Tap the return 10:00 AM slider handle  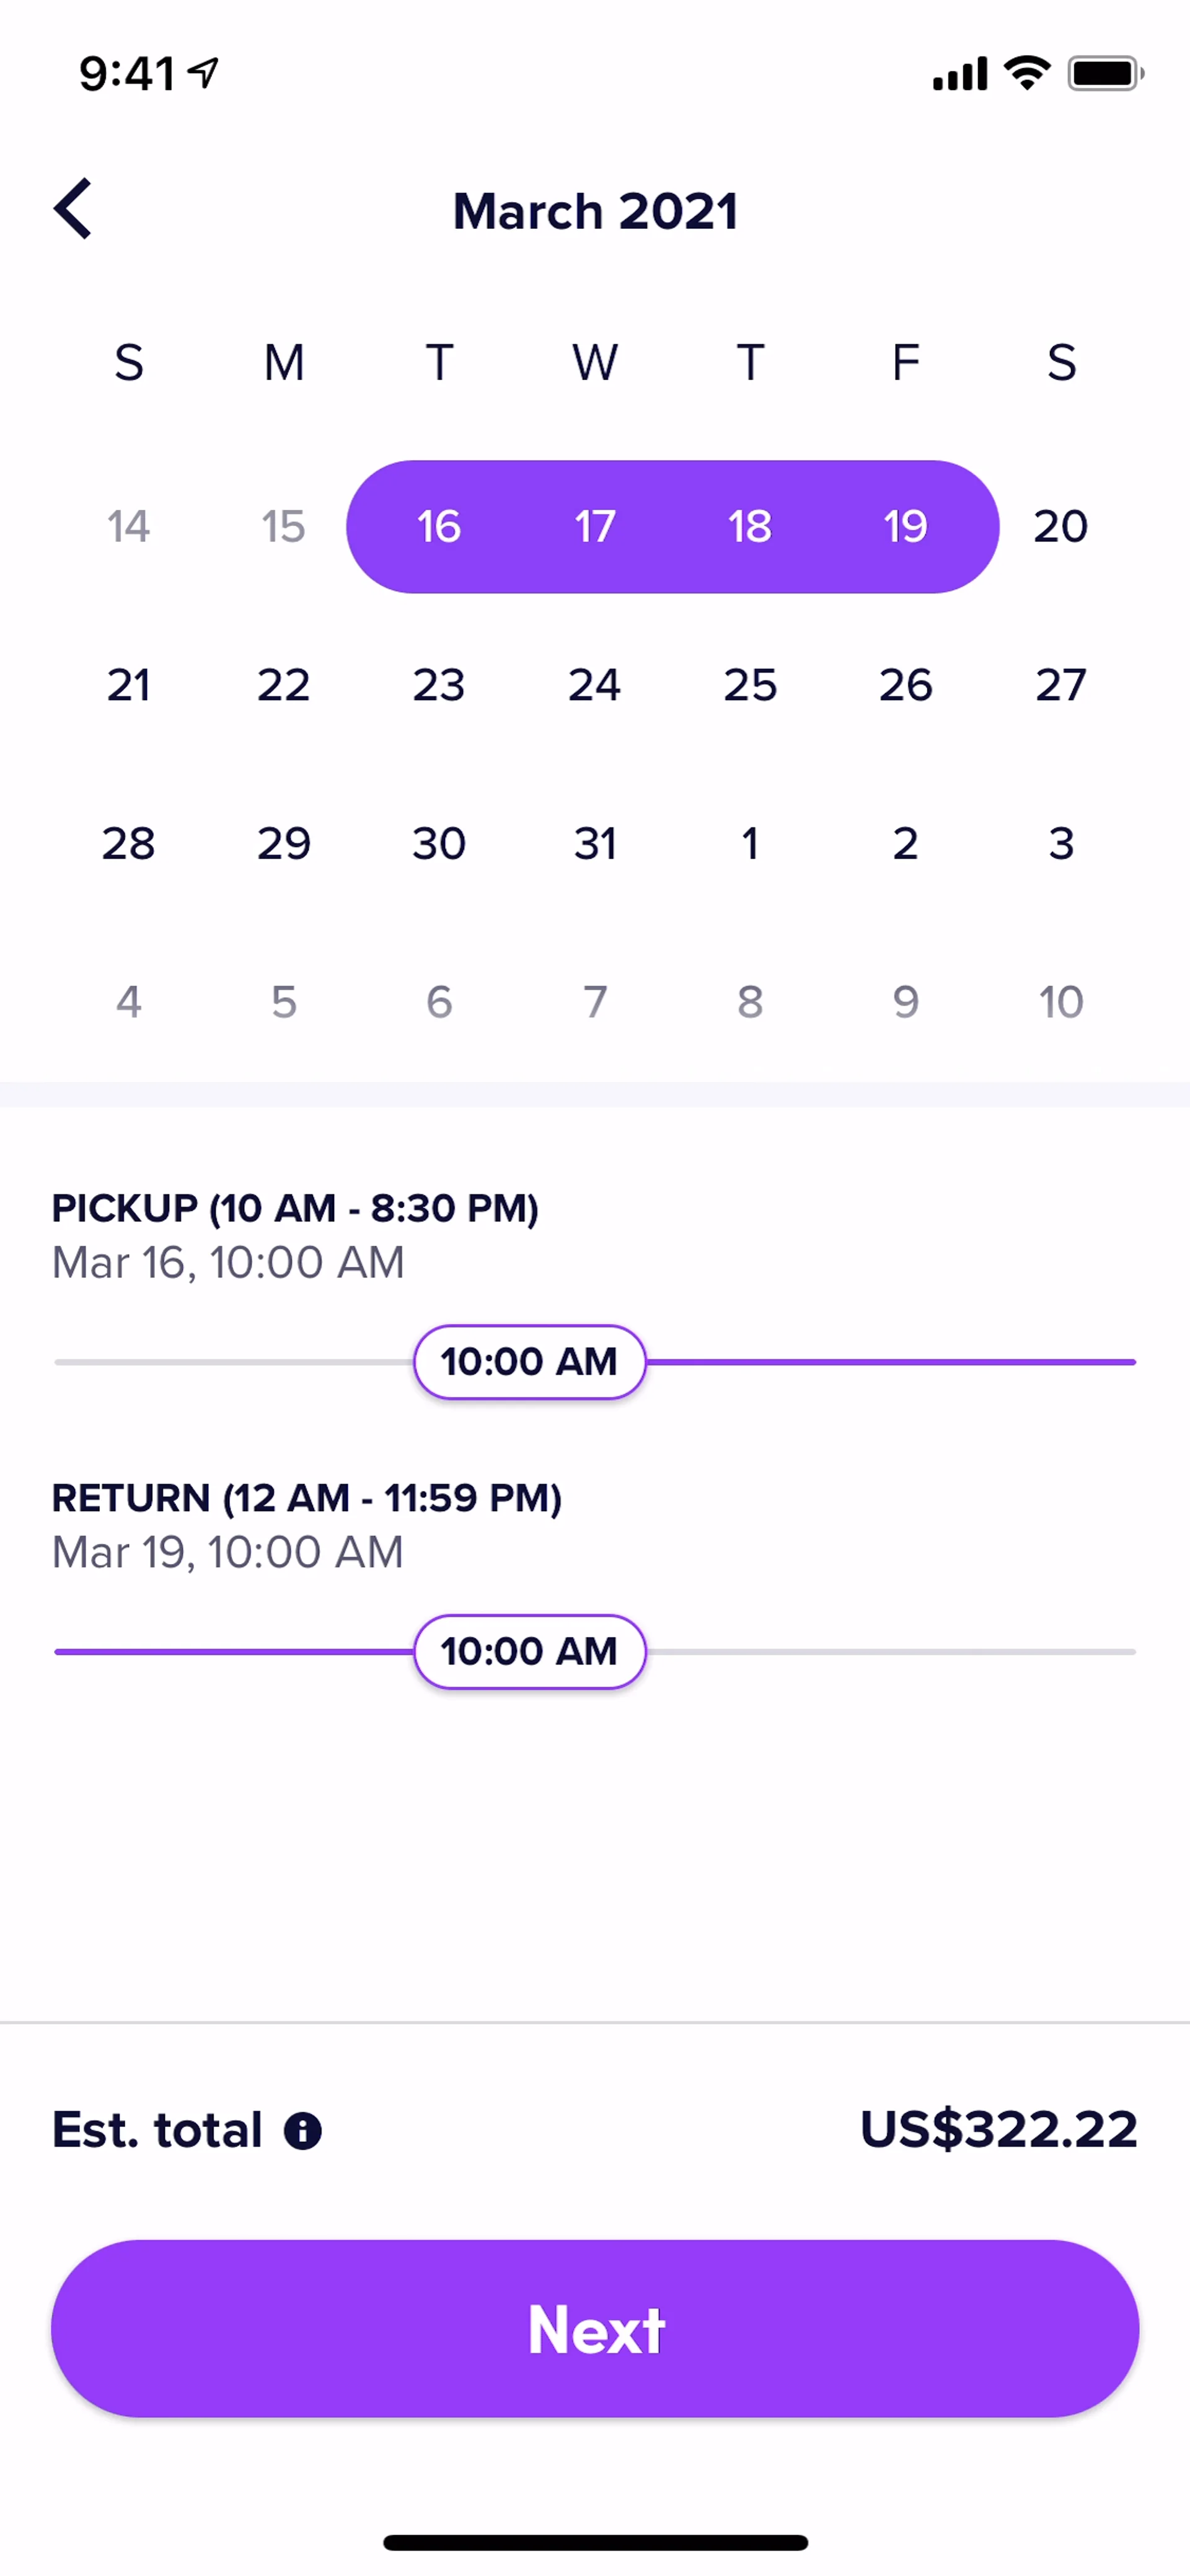[529, 1652]
